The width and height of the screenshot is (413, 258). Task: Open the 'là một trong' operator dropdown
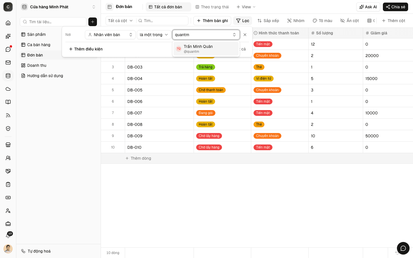click(154, 35)
